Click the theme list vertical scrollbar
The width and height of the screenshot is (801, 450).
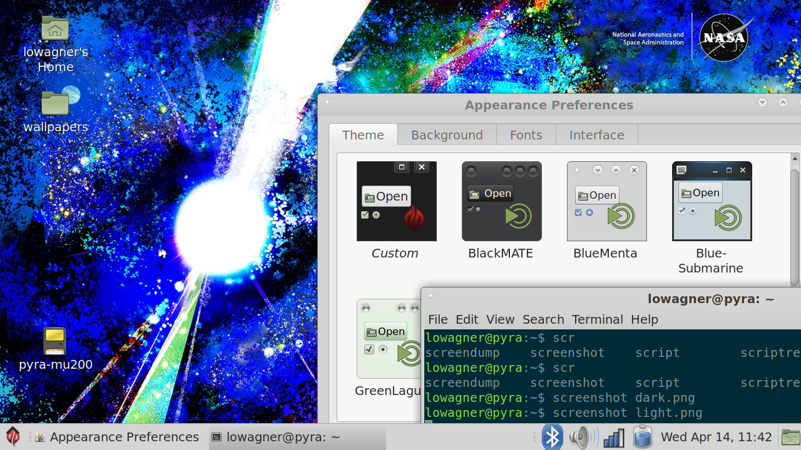point(795,219)
